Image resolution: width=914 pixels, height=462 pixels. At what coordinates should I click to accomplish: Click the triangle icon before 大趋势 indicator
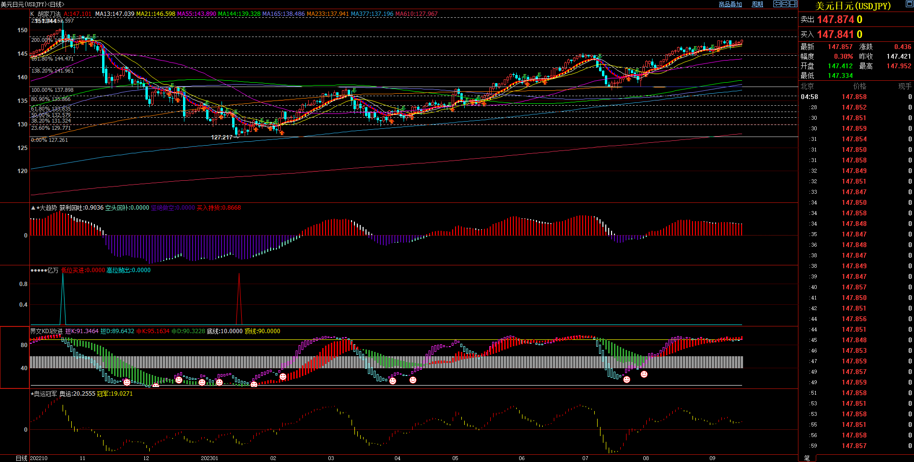pyautogui.click(x=33, y=208)
